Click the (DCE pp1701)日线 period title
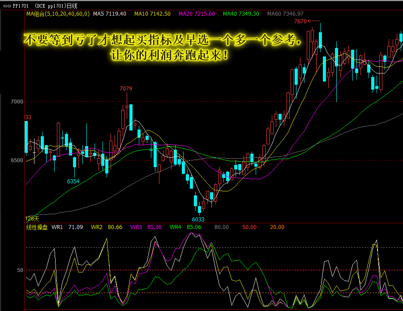Screen dimensions: 403x311 pyautogui.click(x=56, y=6)
